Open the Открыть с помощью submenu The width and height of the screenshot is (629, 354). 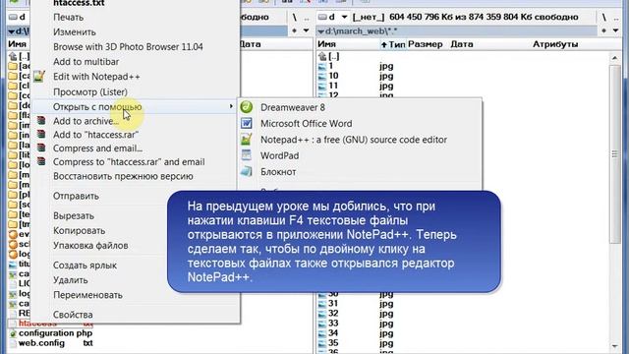(136, 107)
